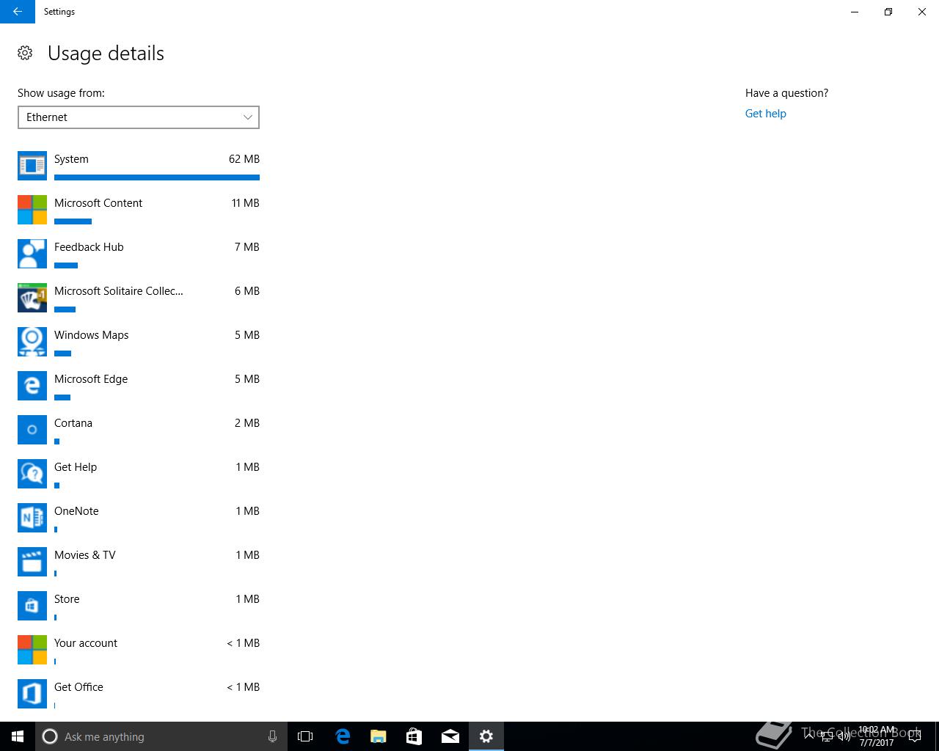
Task: Click the Get Help icon
Action: (32, 474)
